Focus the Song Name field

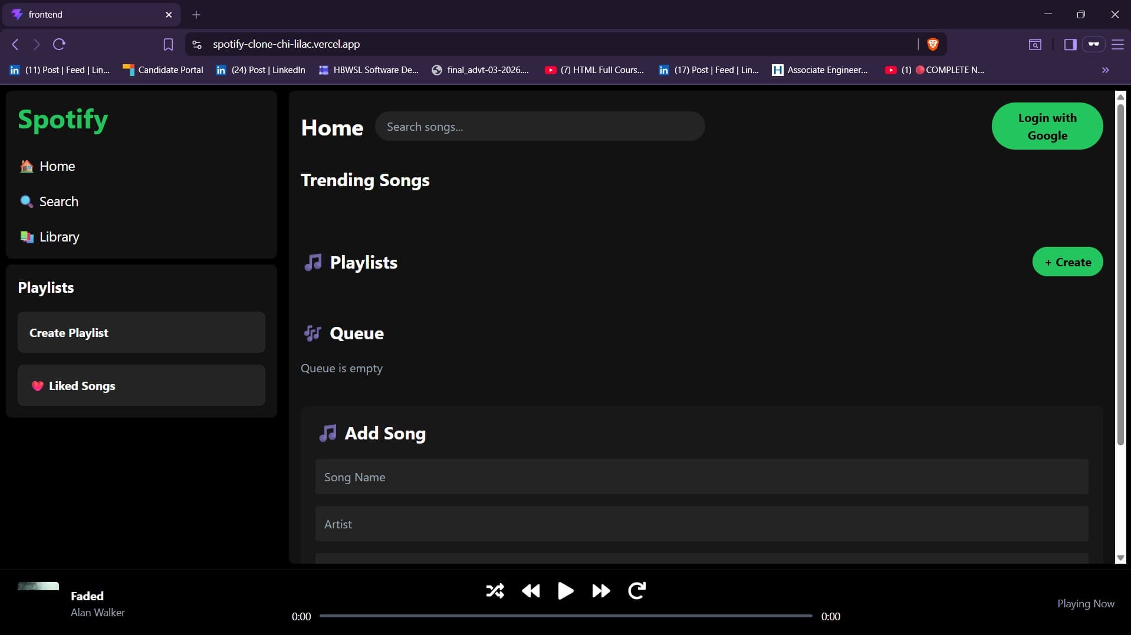pyautogui.click(x=702, y=477)
